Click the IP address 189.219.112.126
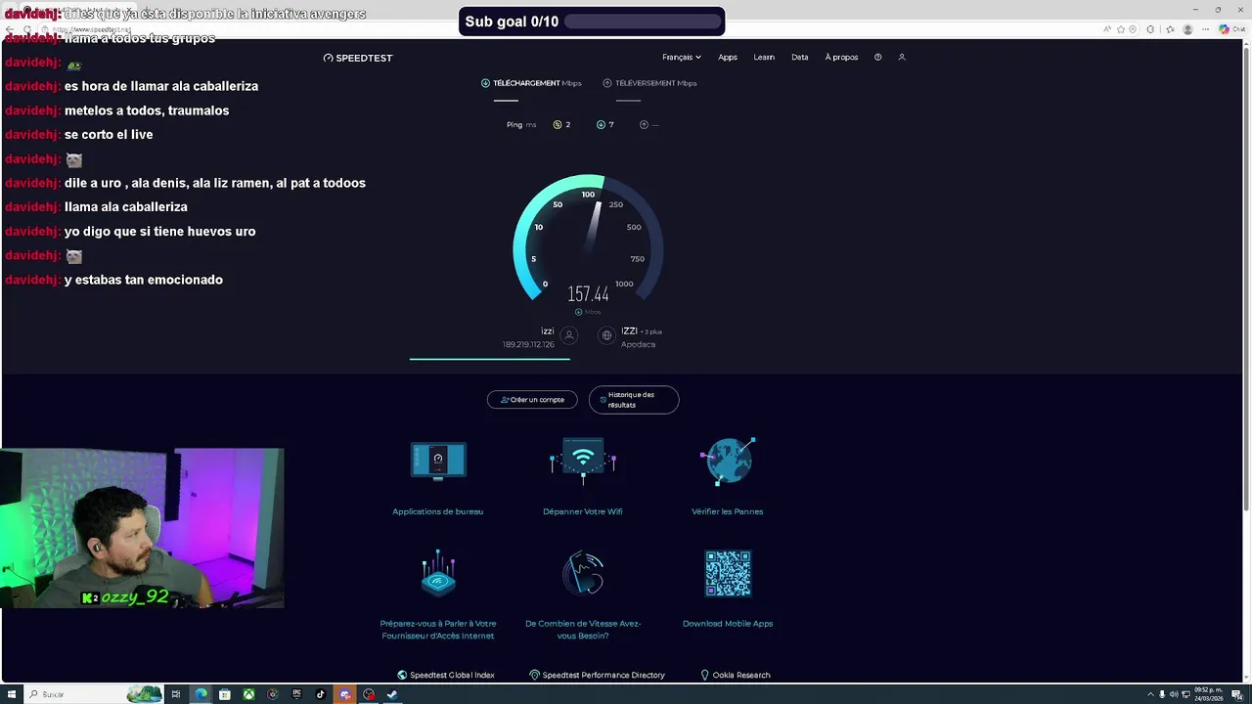Viewport: 1252px width, 704px height. click(528, 344)
